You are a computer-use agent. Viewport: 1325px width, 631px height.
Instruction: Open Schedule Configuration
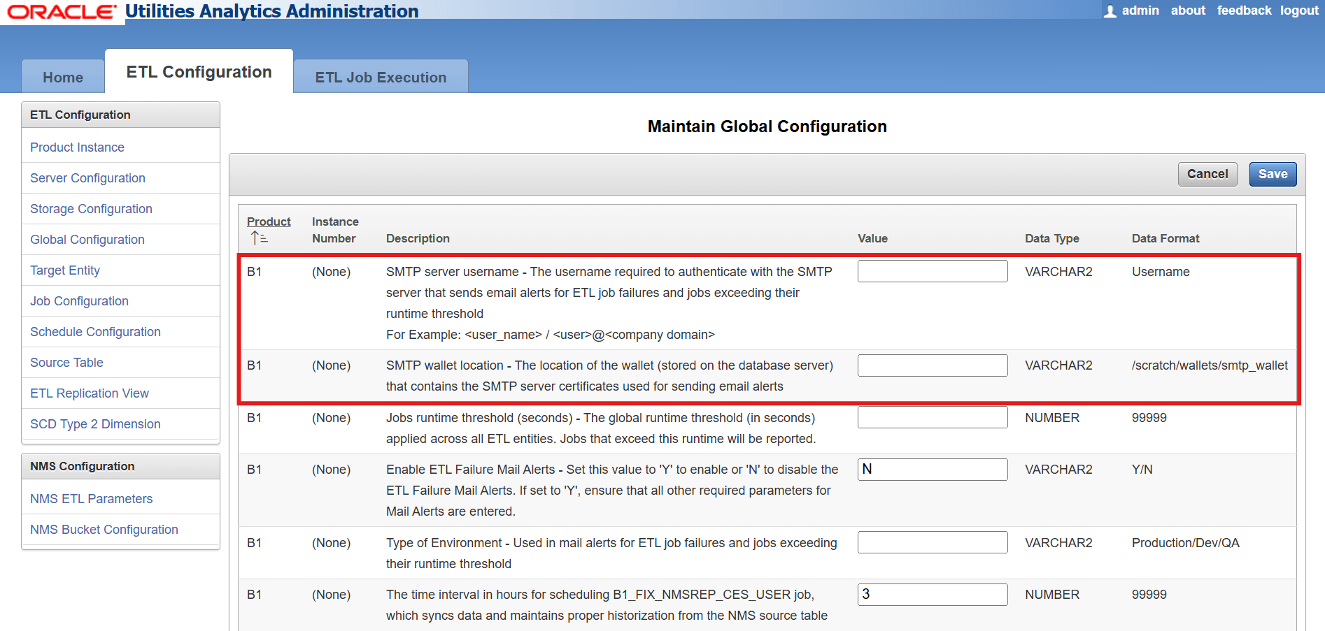pyautogui.click(x=95, y=331)
